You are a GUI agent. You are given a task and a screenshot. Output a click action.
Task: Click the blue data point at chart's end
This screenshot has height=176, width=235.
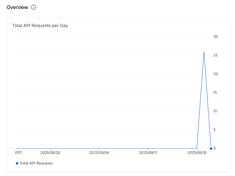211,148
